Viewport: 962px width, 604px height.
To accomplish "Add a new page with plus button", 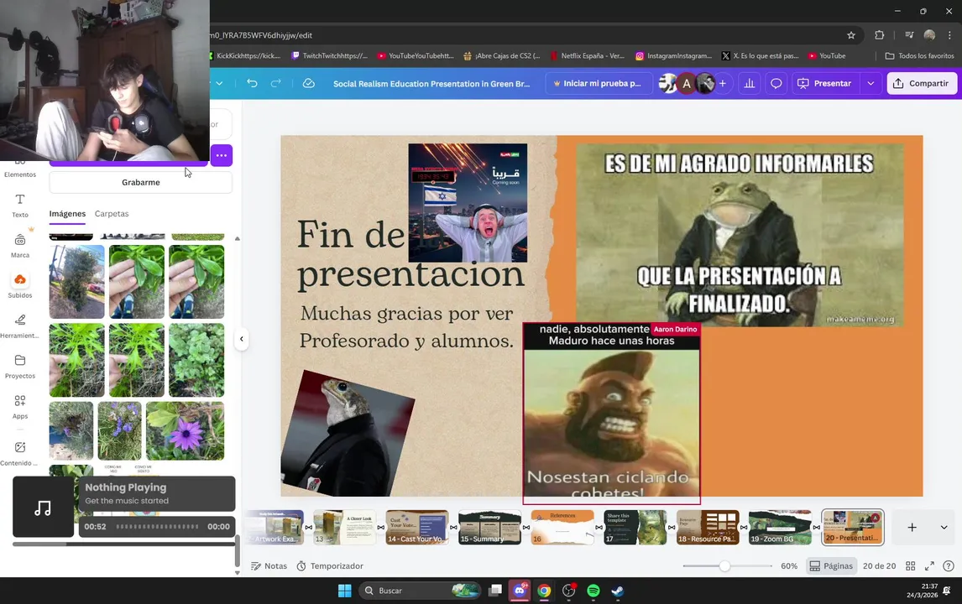I will pos(912,528).
